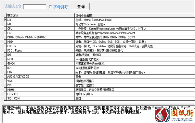Viewport: 195px width, 123px height.
Task: Click the 内存发展经历了SDR explanation cell
Action: 135,37
